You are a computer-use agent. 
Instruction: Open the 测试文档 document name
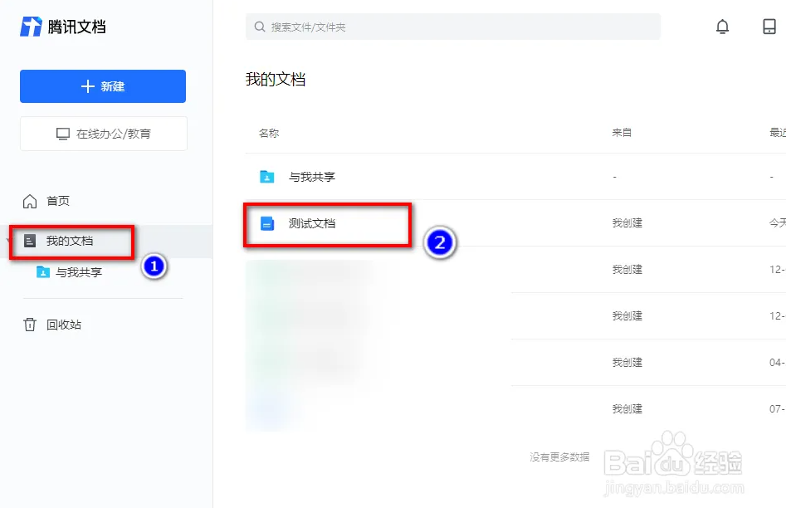pos(312,223)
